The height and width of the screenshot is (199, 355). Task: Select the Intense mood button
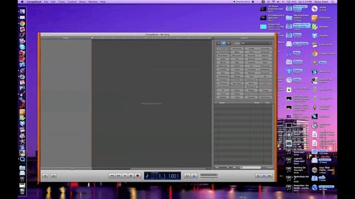click(x=265, y=59)
